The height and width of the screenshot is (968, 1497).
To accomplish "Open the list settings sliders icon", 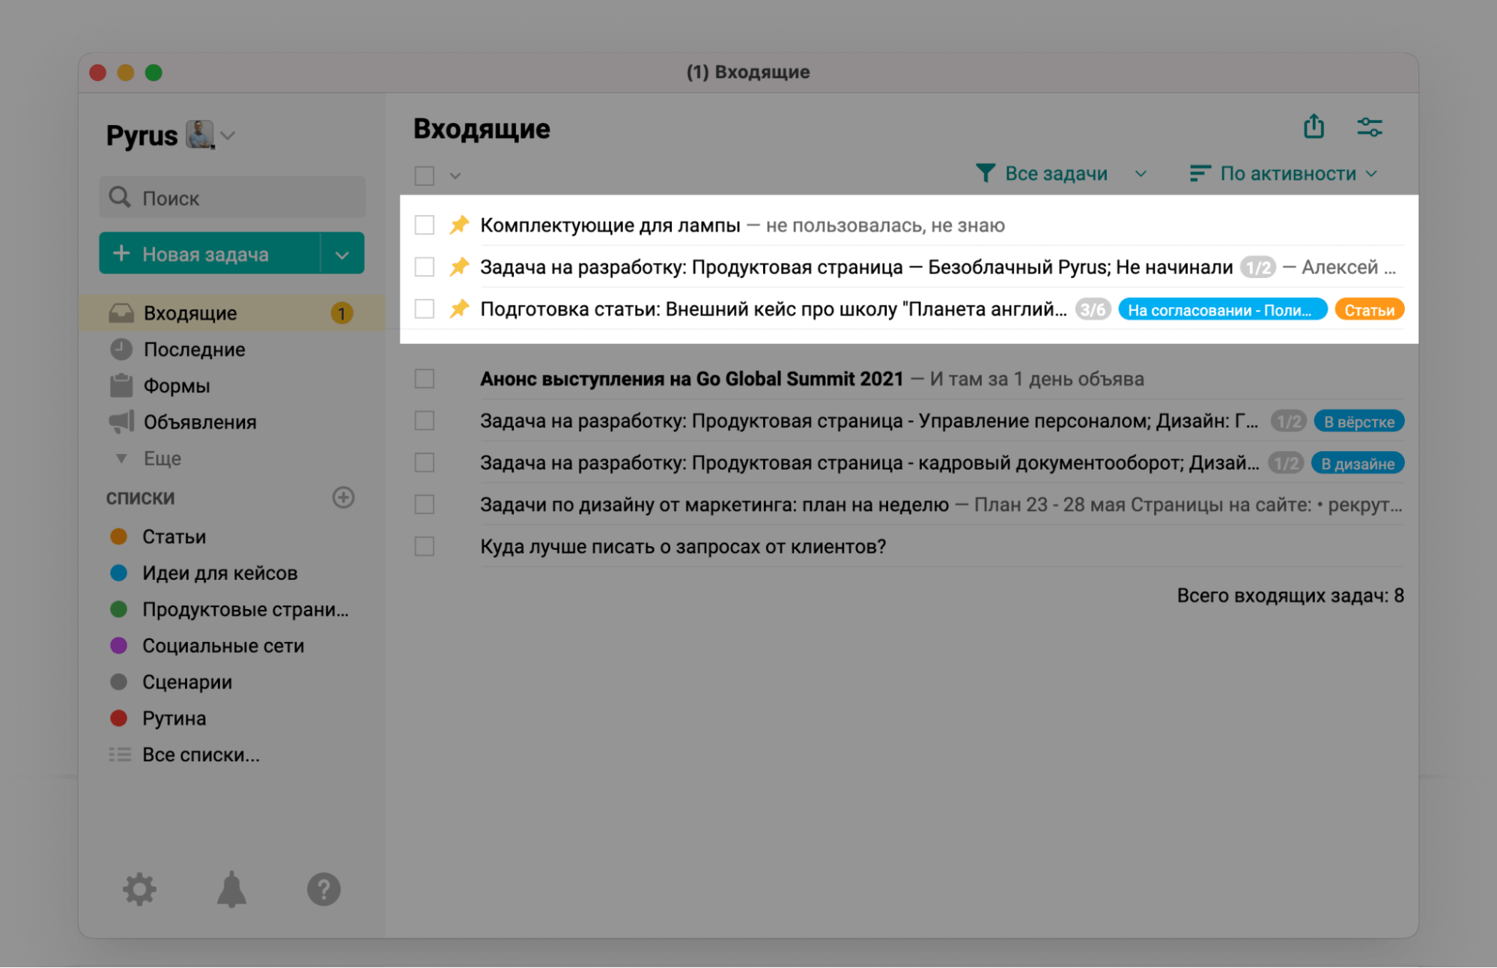I will tap(1370, 127).
